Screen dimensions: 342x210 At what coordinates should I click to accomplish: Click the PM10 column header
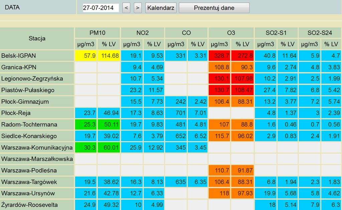(97, 33)
